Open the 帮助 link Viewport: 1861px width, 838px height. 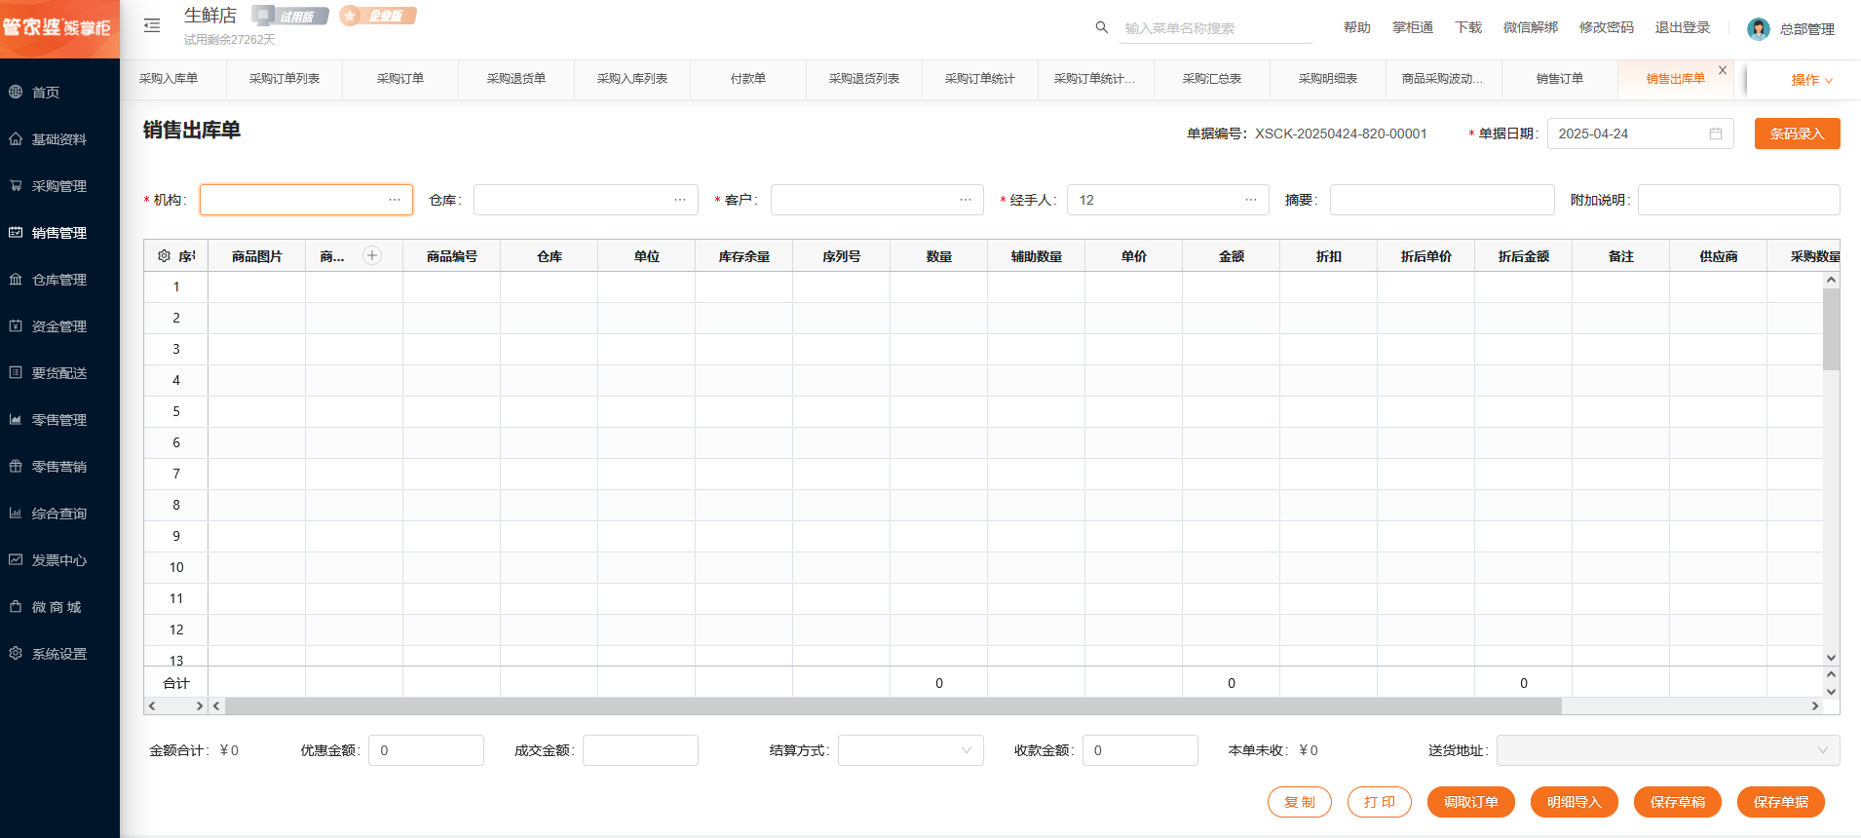pyautogui.click(x=1357, y=27)
